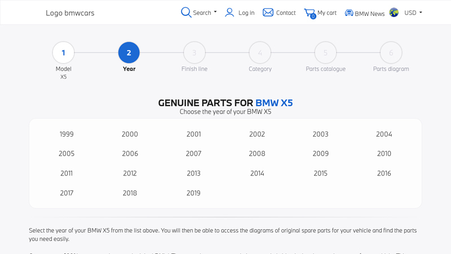
Task: Open the USD currency dropdown
Action: [x=413, y=12]
